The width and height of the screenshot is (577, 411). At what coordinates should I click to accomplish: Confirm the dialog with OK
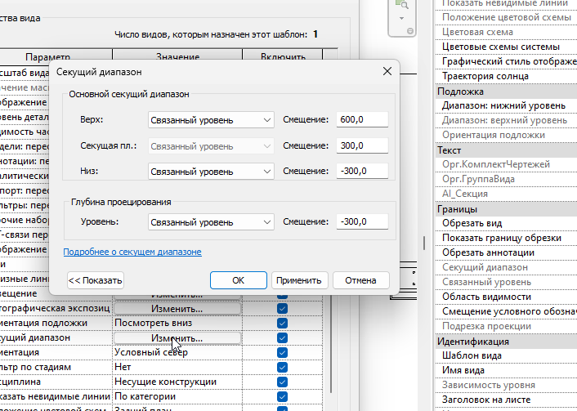click(x=239, y=280)
